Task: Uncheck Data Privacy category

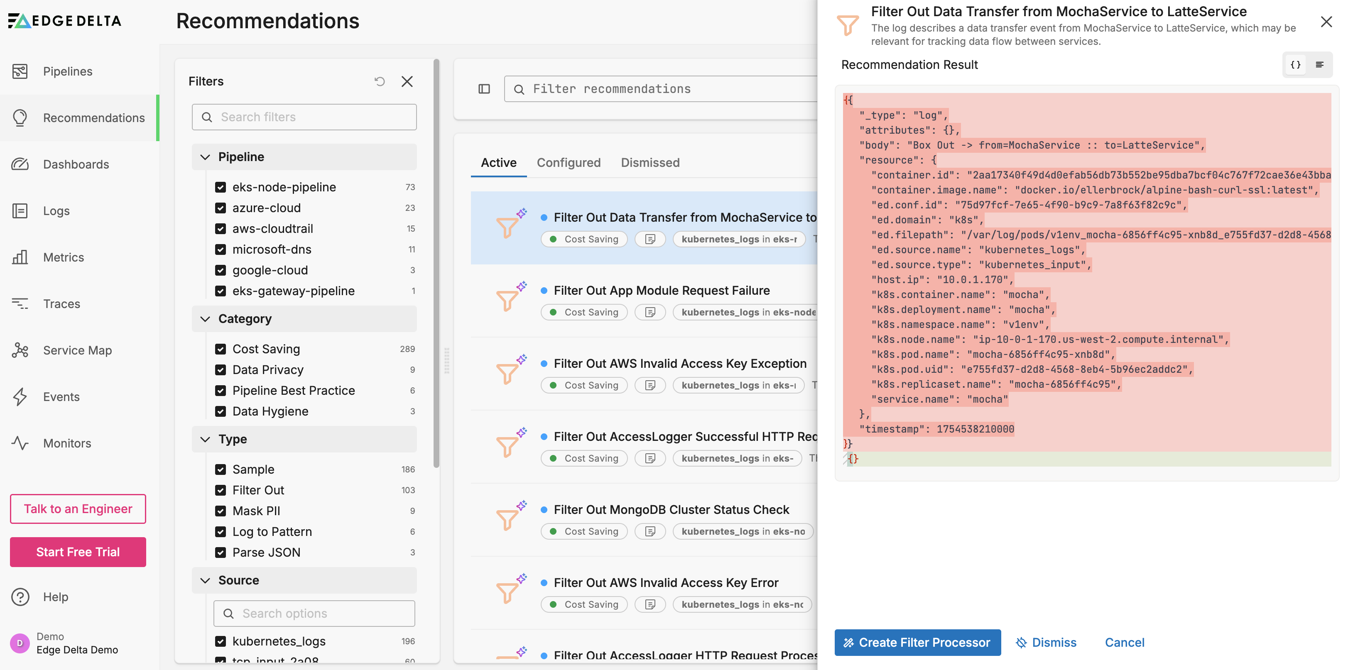Action: tap(221, 370)
